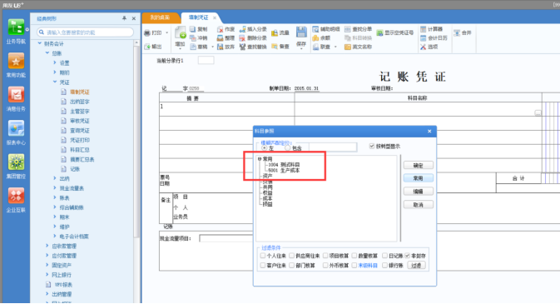Check the 项目核算 filter checkbox

(325, 256)
